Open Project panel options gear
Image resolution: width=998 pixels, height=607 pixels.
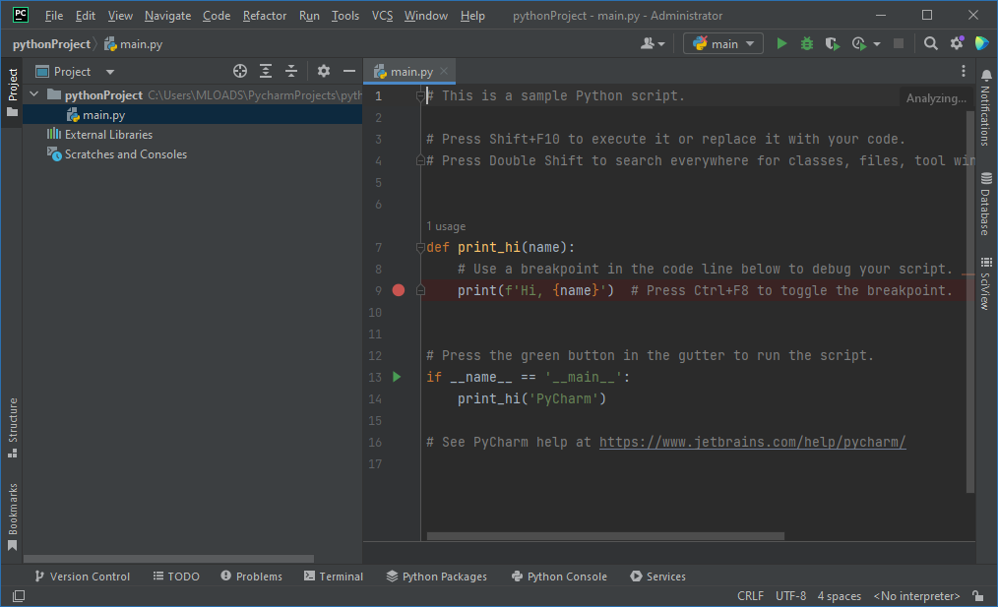324,71
